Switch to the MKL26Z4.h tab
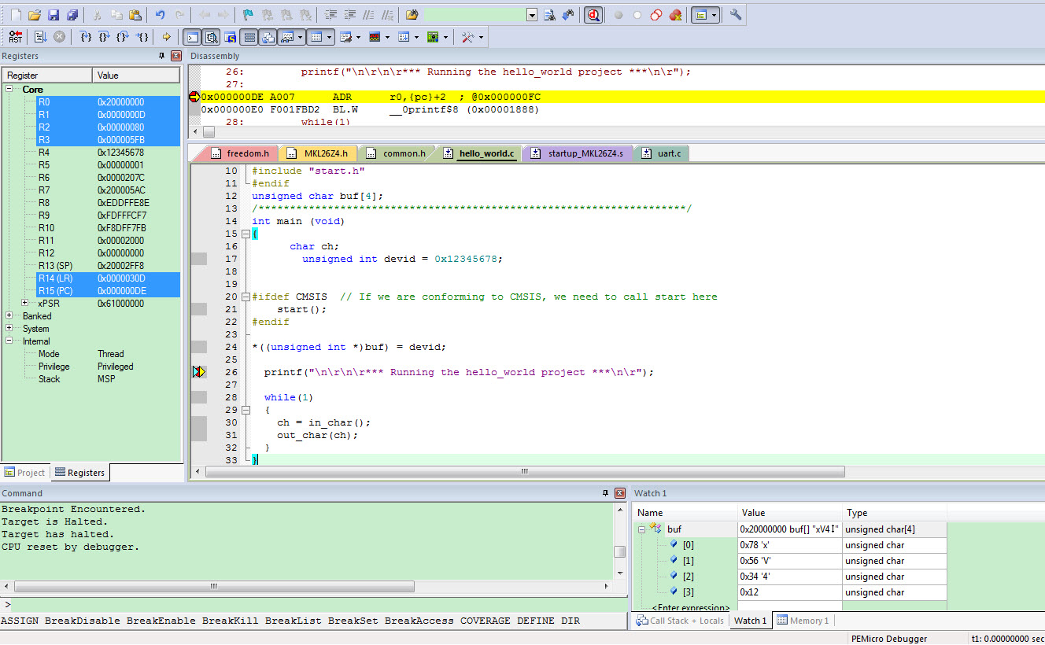Image resolution: width=1045 pixels, height=645 pixels. 321,153
